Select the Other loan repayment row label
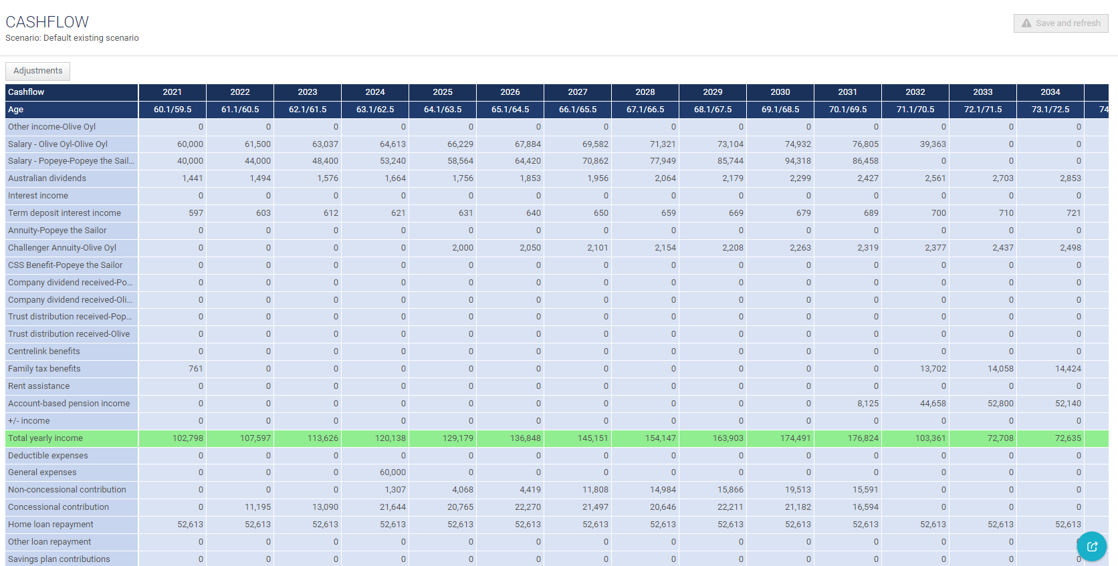Viewport: 1118px width, 566px height. [x=72, y=542]
